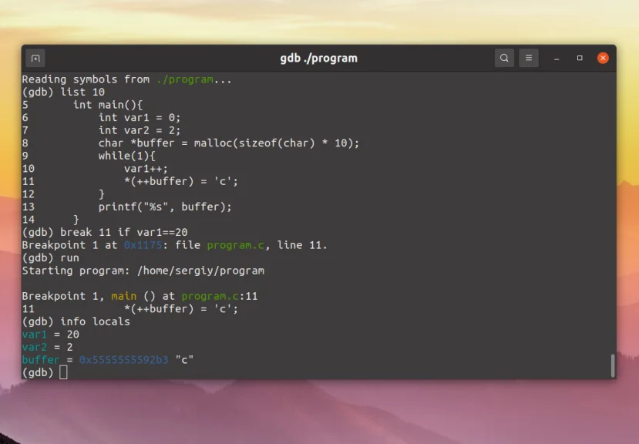Click 'Starting program: /home/sergiy/program' line
Image resolution: width=639 pixels, height=444 pixels.
click(143, 271)
